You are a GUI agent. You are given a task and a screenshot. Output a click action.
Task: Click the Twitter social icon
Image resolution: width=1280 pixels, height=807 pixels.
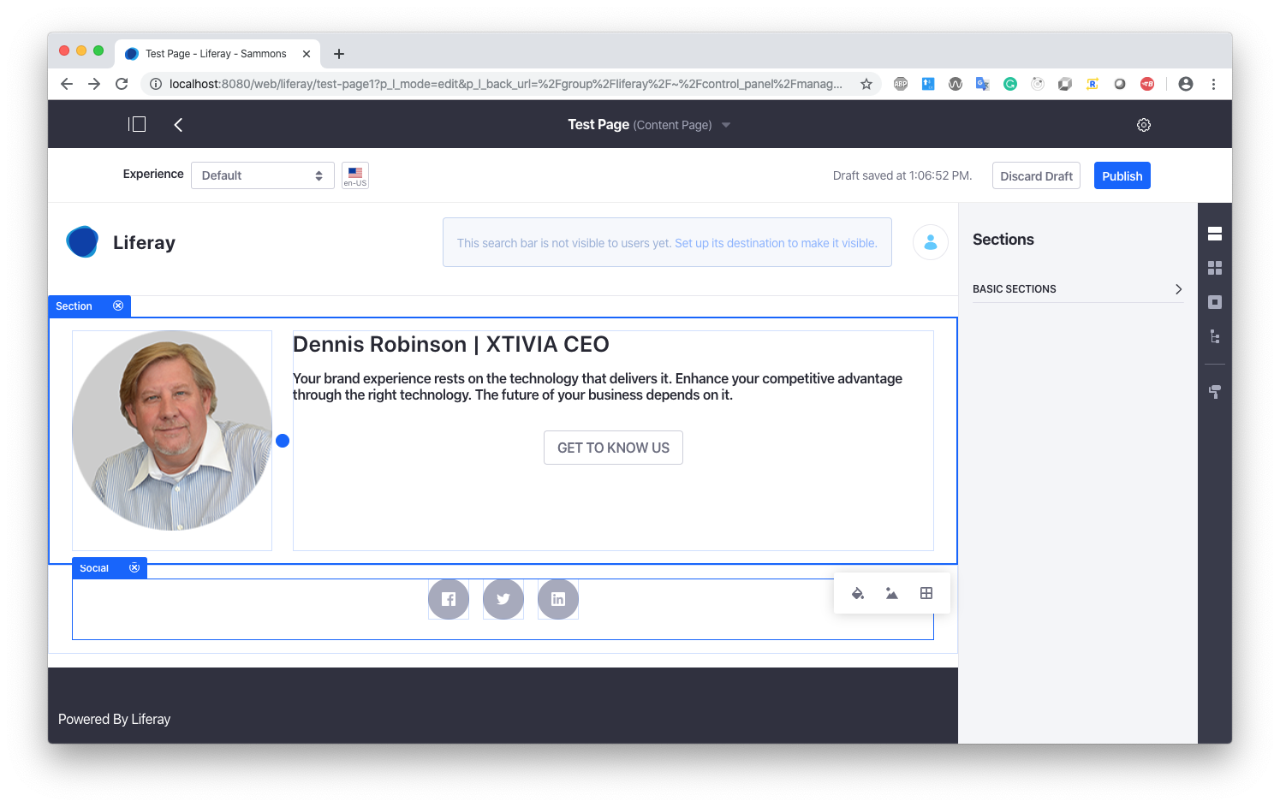(x=503, y=599)
